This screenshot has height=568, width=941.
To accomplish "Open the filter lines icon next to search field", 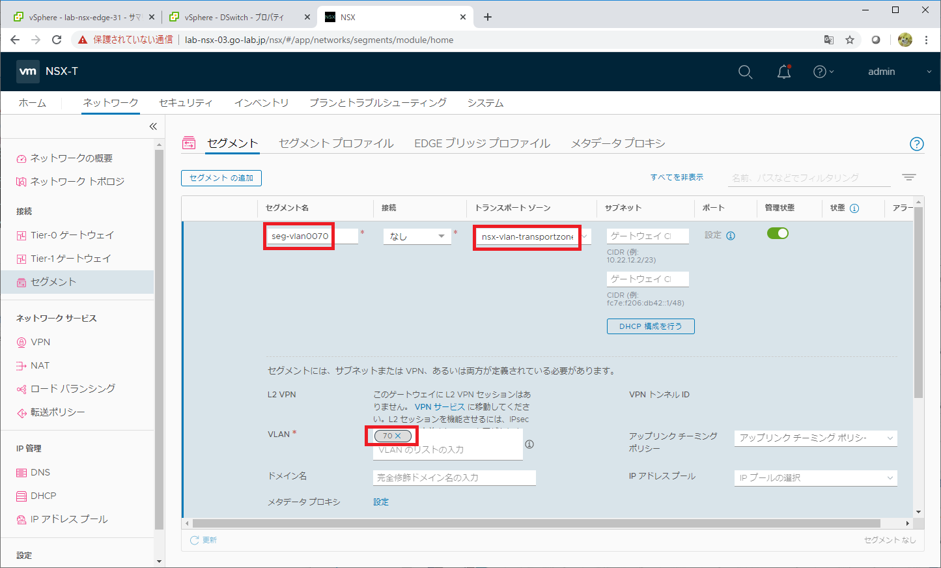I will 909,177.
